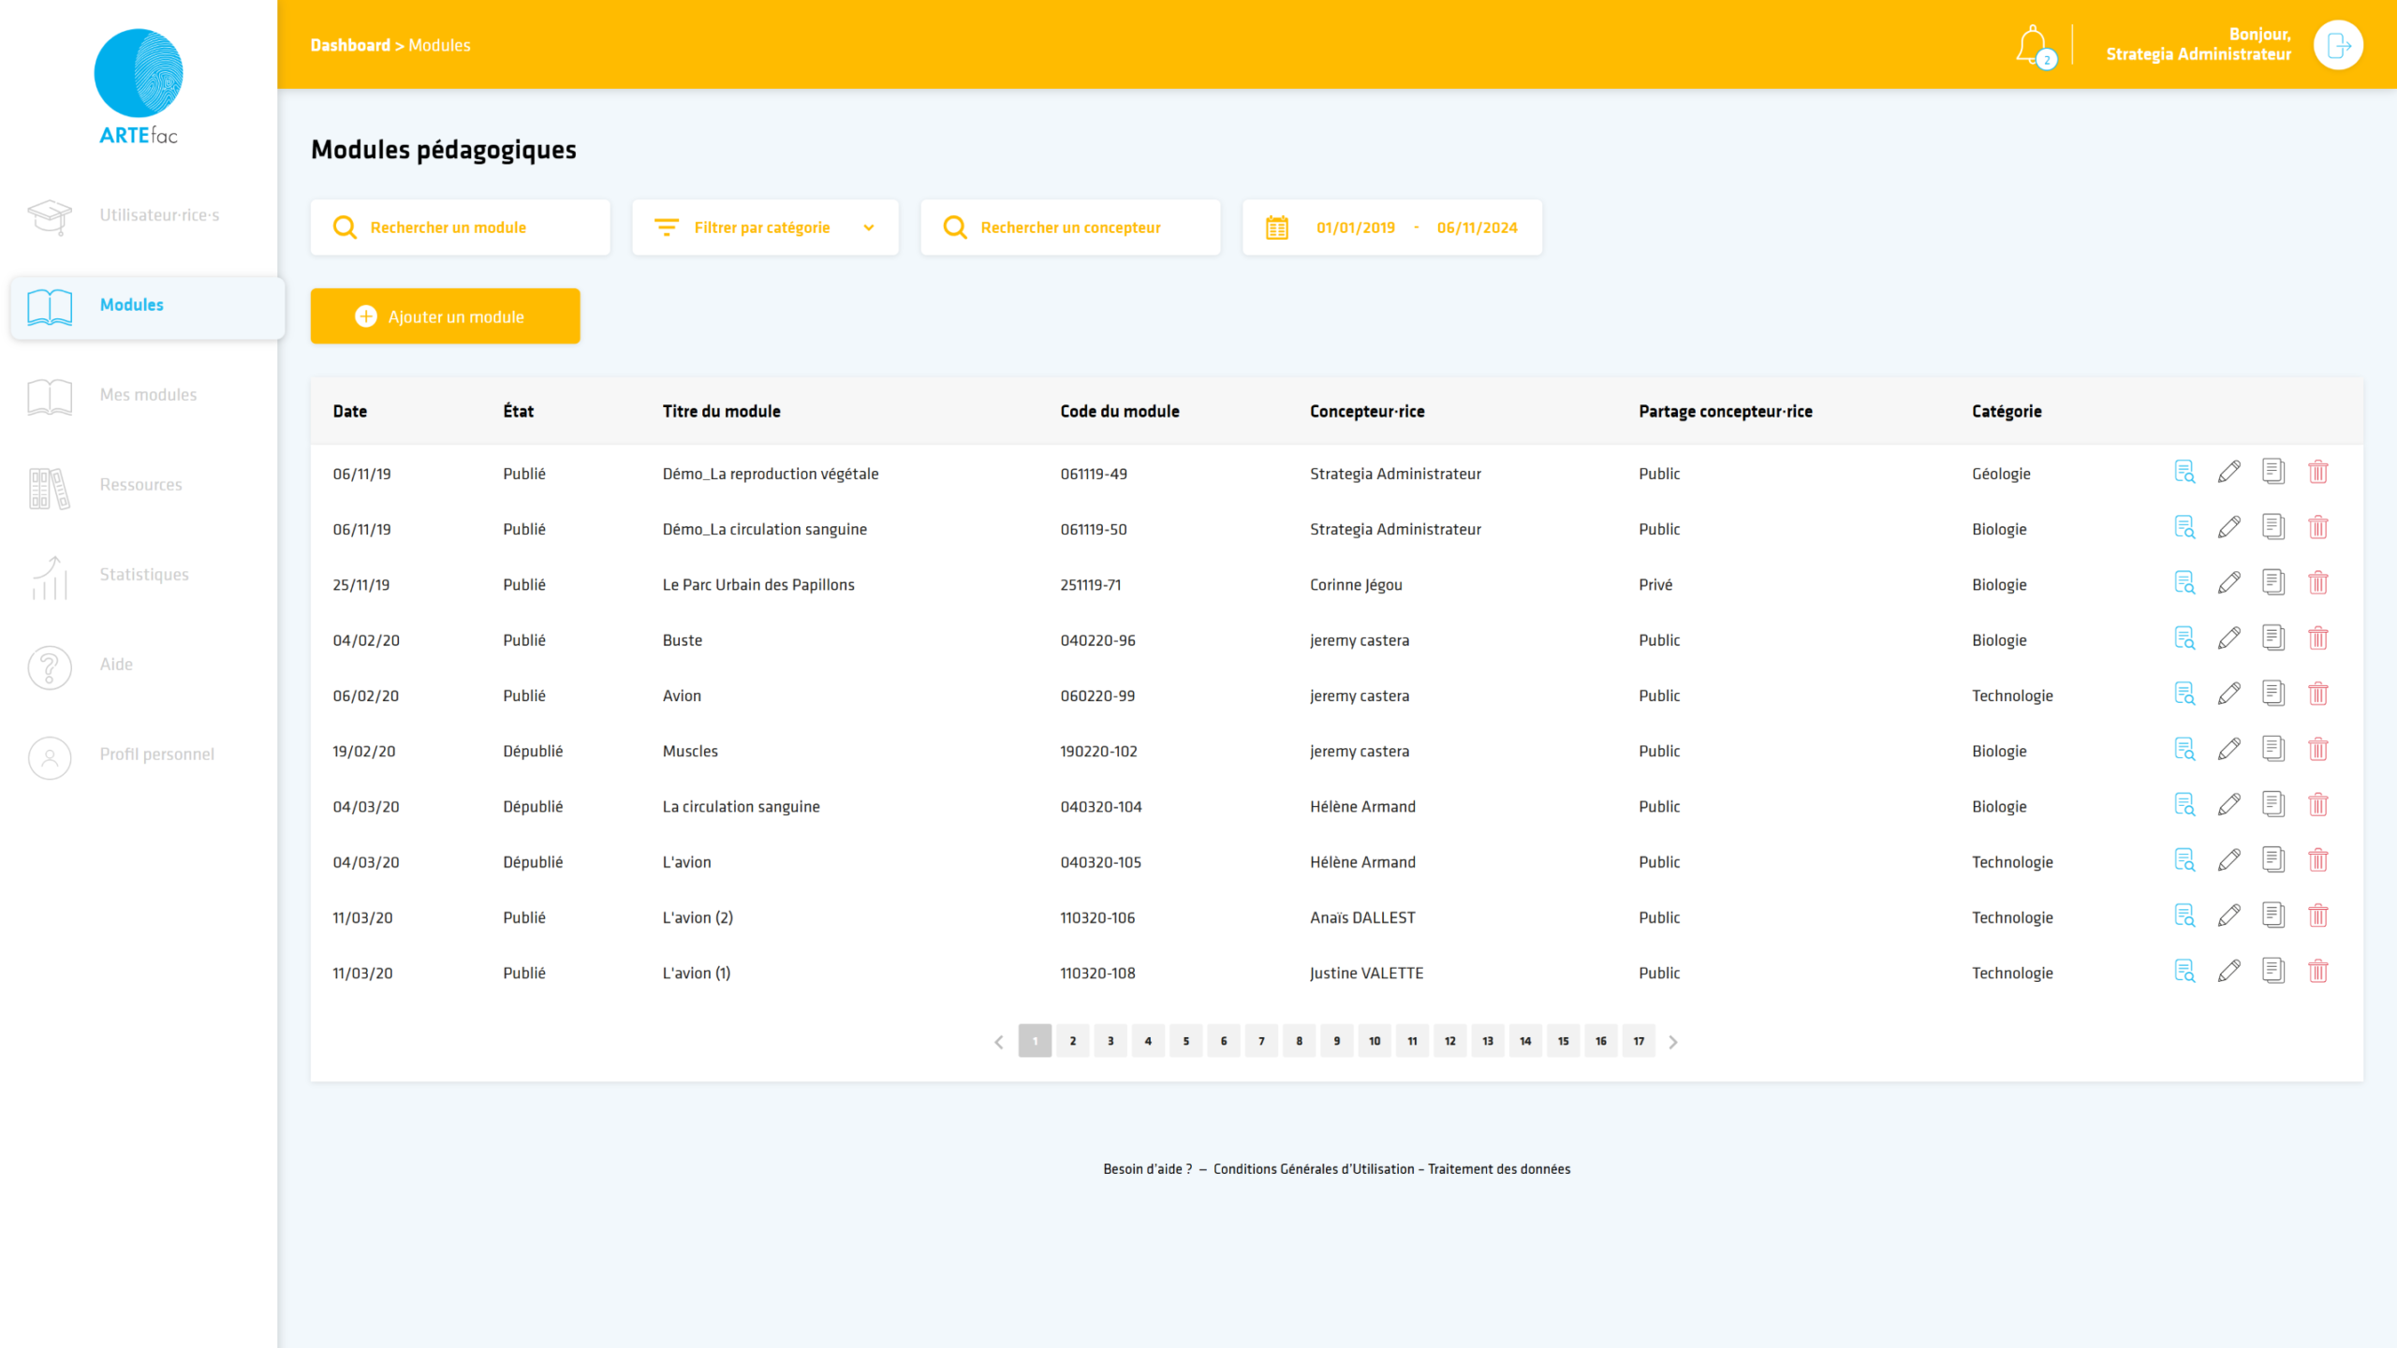The height and width of the screenshot is (1348, 2397).
Task: Edit Le Parc Urbain des Papillons module
Action: (x=2229, y=583)
